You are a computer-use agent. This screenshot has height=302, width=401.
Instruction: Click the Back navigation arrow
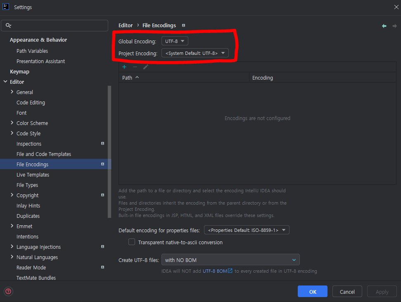coord(384,26)
